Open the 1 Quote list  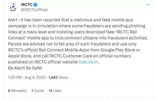[37, 91]
